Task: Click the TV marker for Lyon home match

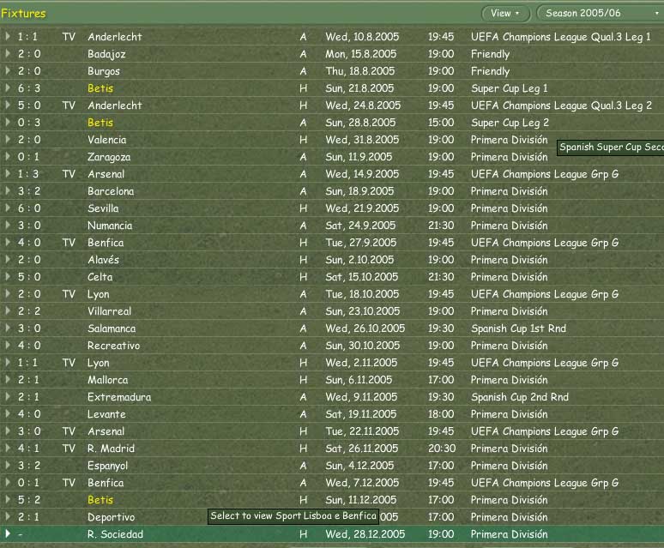Action: point(69,363)
